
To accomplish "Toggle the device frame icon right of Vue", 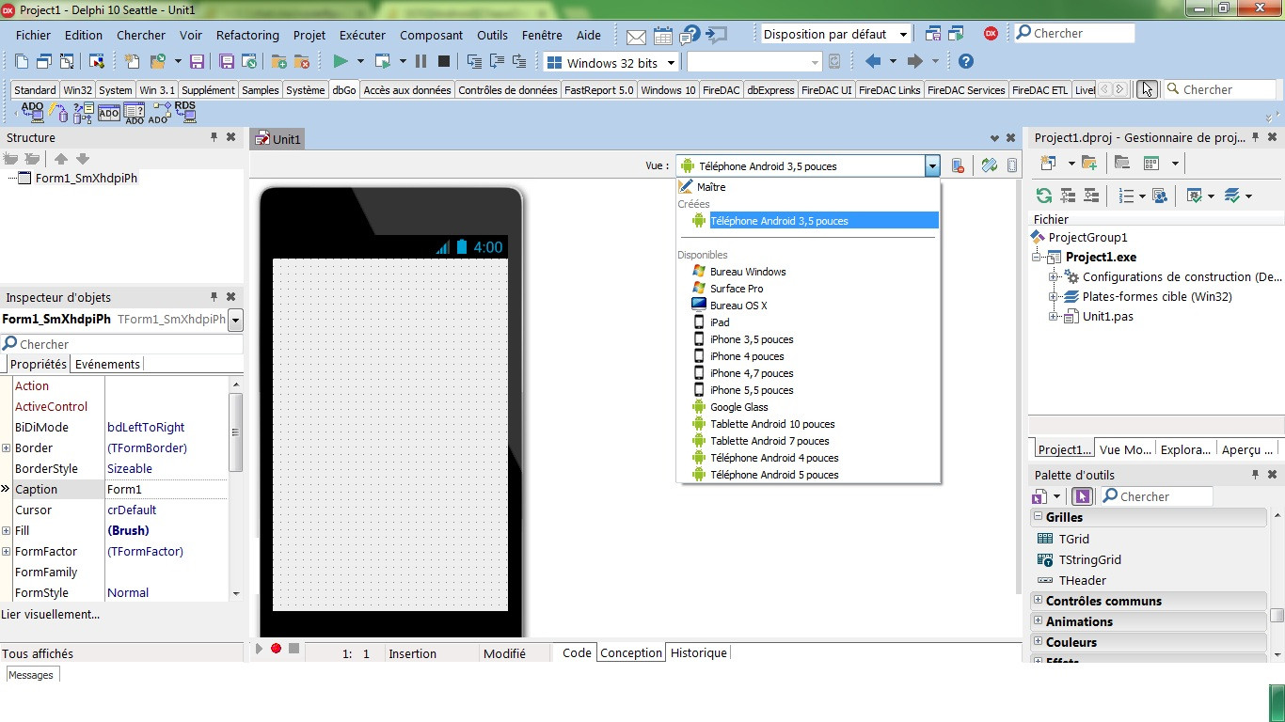I will tap(1012, 165).
